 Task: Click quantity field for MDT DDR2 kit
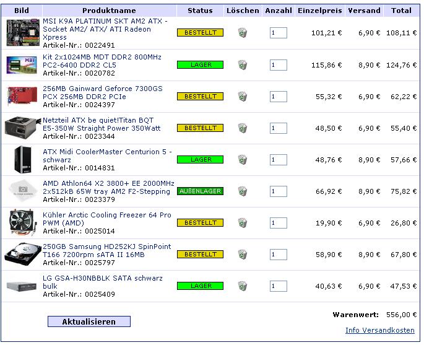pos(279,65)
